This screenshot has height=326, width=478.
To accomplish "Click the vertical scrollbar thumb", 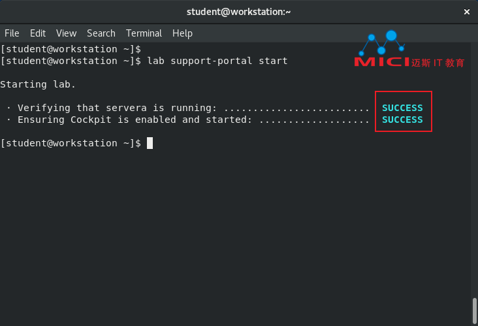I will click(474, 311).
